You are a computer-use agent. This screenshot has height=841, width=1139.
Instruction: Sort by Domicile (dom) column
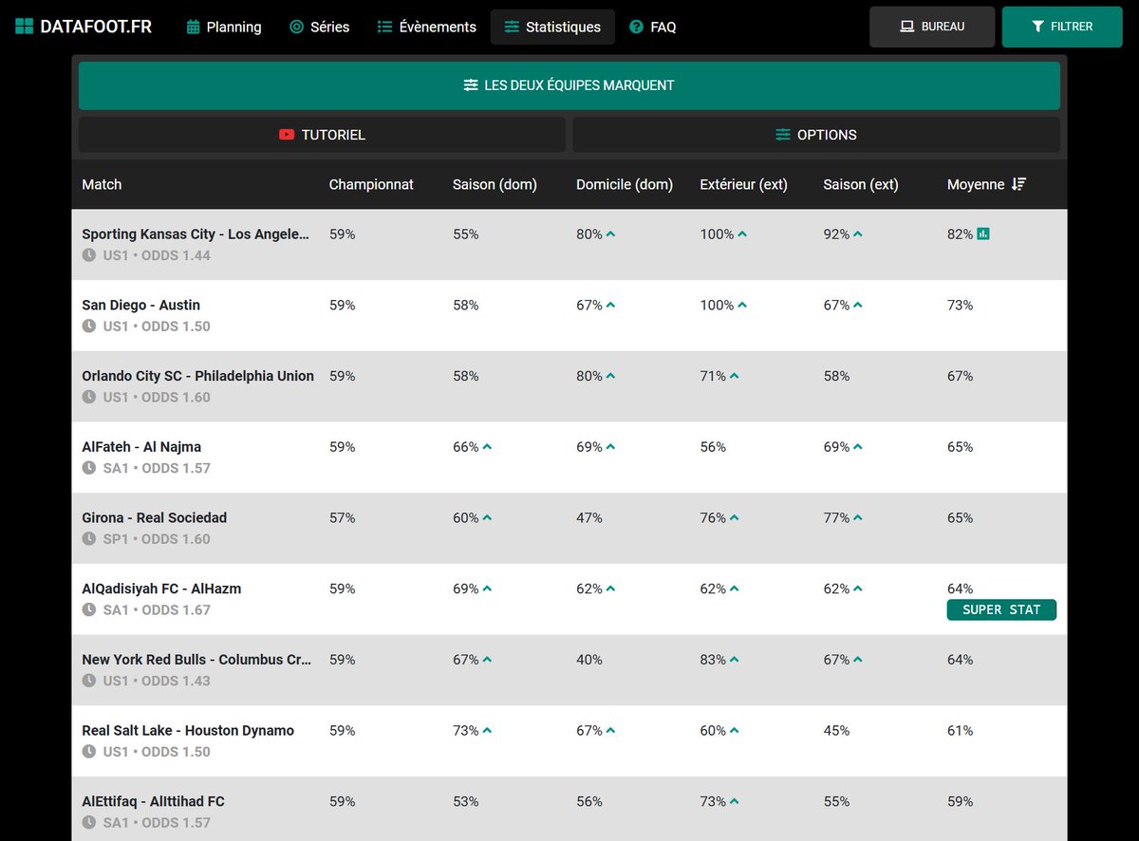pyautogui.click(x=625, y=184)
